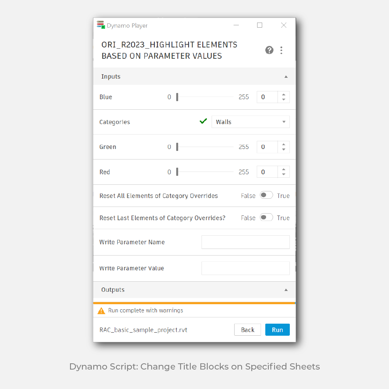This screenshot has height=389, width=389.
Task: Increase the Green value with up arrow
Action: coord(284,144)
